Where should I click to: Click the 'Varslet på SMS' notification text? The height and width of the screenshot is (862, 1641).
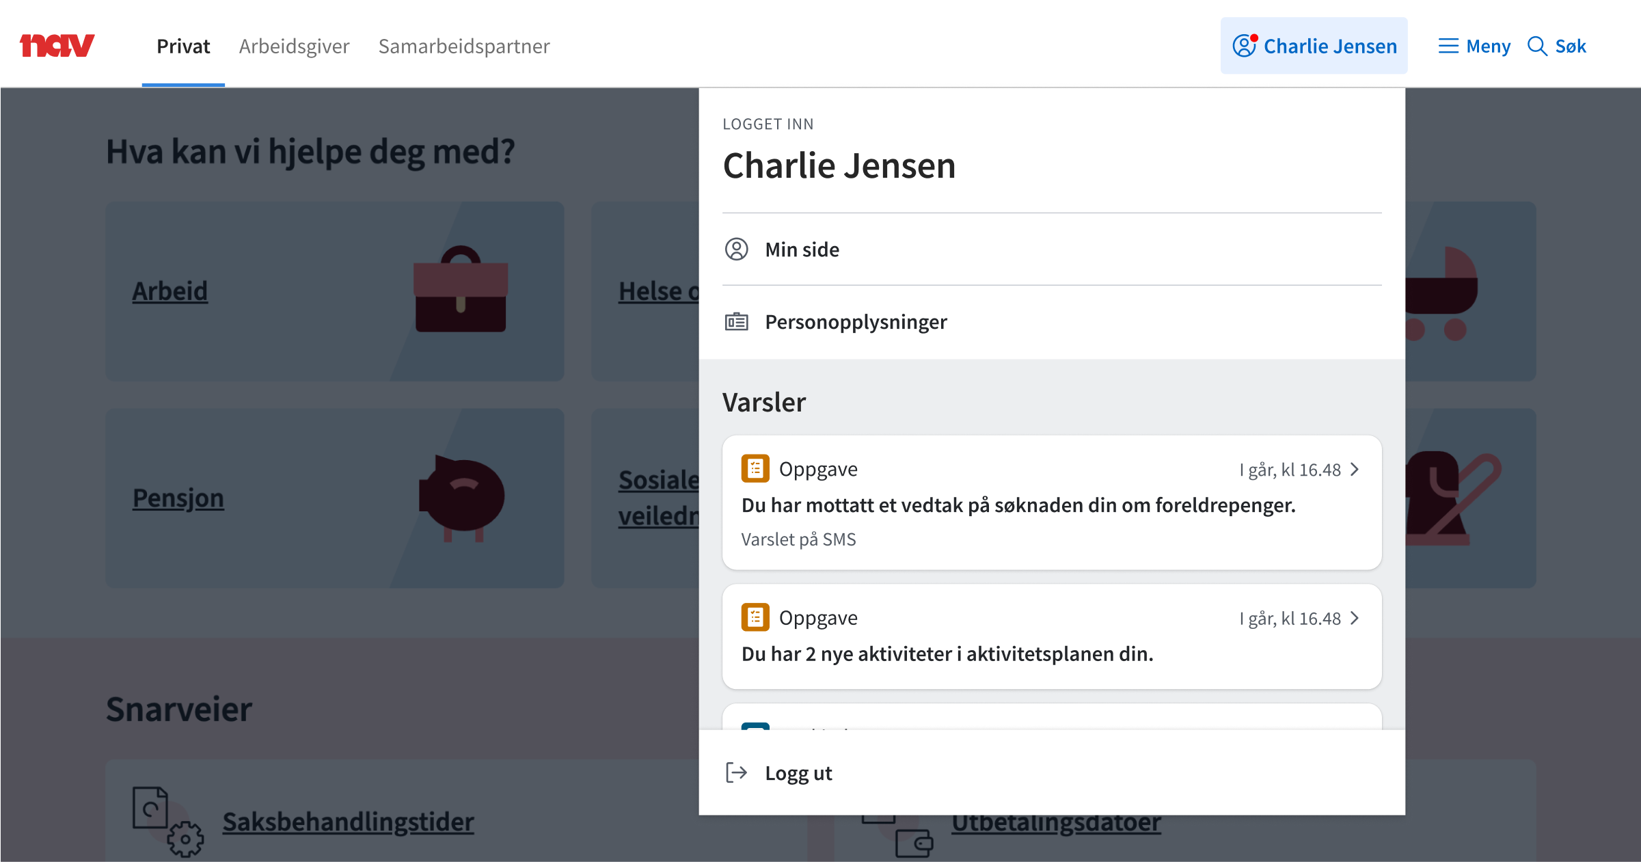pyautogui.click(x=798, y=539)
